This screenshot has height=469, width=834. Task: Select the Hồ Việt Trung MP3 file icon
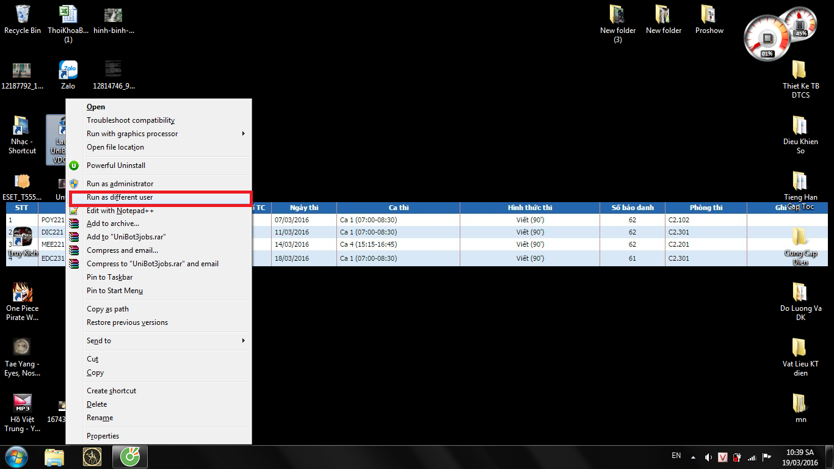[23, 413]
